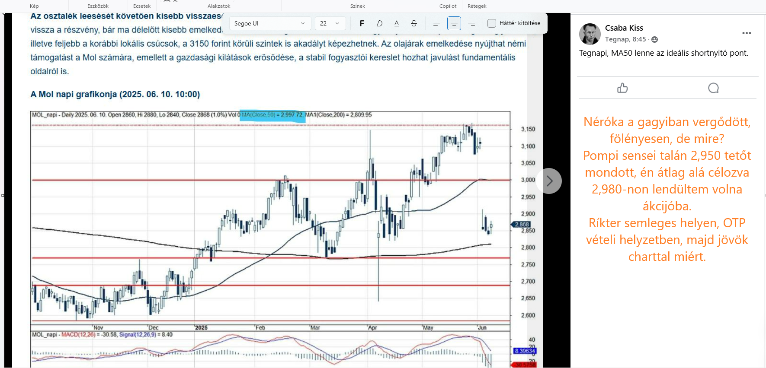The height and width of the screenshot is (368, 766).
Task: Click the heading 'A Mol napi grafikonja'
Action: tap(115, 94)
